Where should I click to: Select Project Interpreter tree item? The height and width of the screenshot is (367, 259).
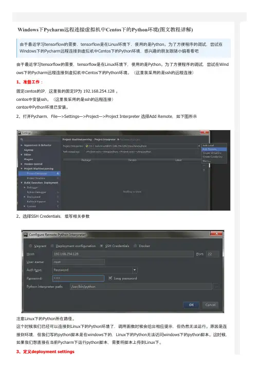(x=39, y=173)
